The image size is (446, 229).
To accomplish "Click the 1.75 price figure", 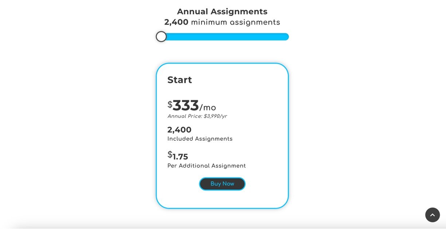I will pyautogui.click(x=180, y=157).
